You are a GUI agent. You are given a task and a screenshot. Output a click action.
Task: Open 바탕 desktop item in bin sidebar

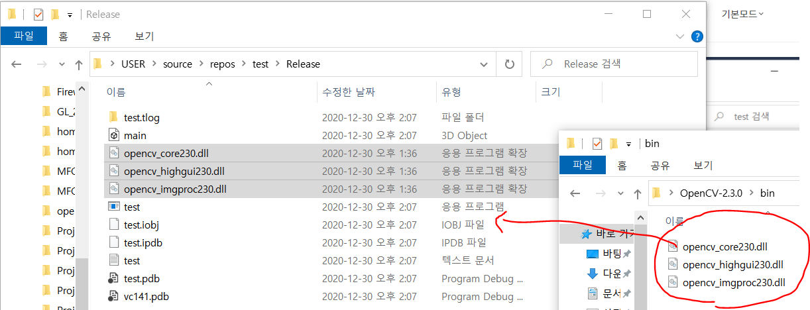pyautogui.click(x=604, y=254)
